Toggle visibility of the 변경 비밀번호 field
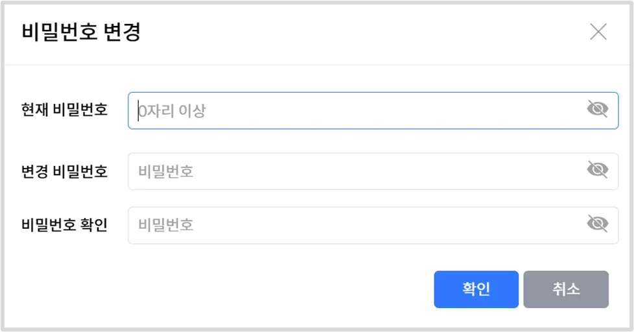This screenshot has width=634, height=332. pos(597,170)
